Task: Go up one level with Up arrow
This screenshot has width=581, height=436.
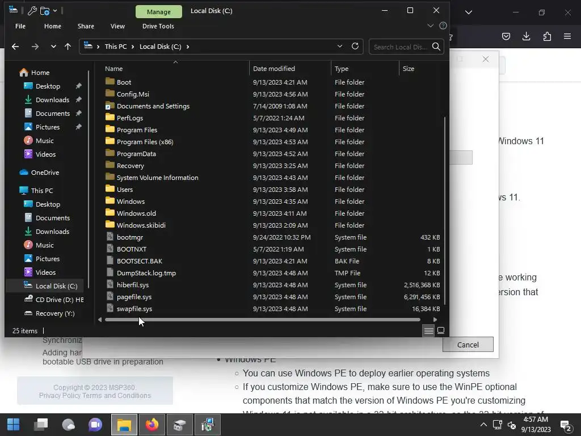Action: pos(68,47)
